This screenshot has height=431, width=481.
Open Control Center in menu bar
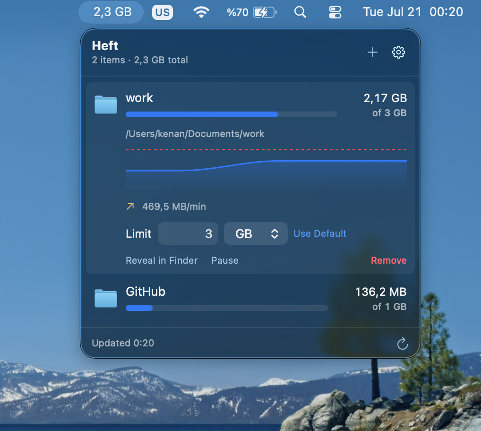tap(335, 12)
